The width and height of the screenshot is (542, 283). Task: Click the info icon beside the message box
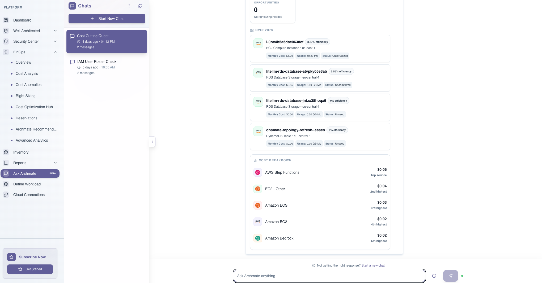pos(434,276)
